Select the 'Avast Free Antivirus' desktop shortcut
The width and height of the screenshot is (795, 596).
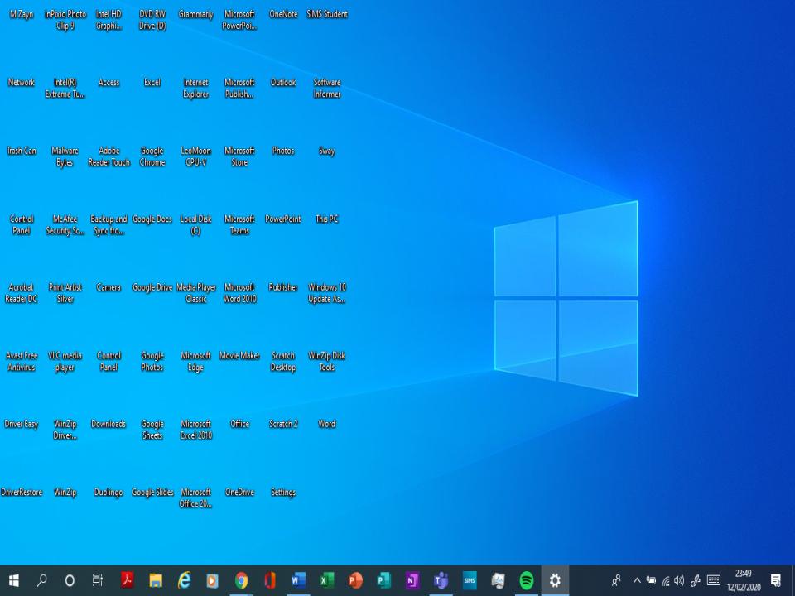(x=22, y=362)
